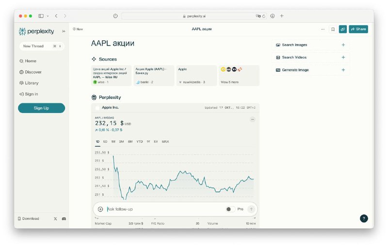Click the Generate Image icon
Viewport: 388px width, 247px height.
278,70
